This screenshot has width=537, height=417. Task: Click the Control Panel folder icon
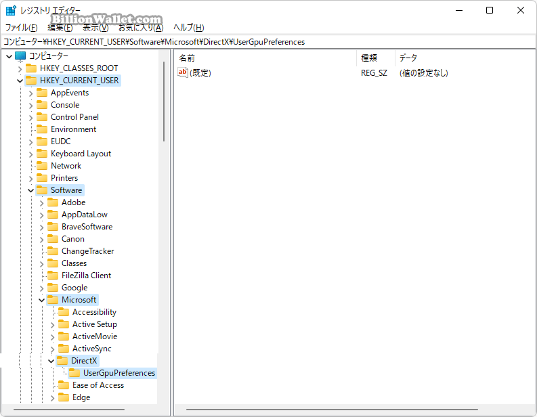click(x=42, y=116)
